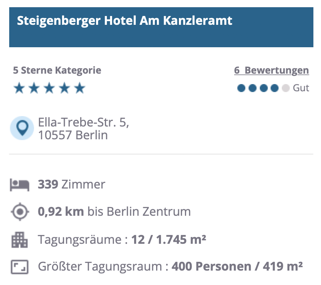Click the 339 Zimmer room count

click(x=72, y=185)
